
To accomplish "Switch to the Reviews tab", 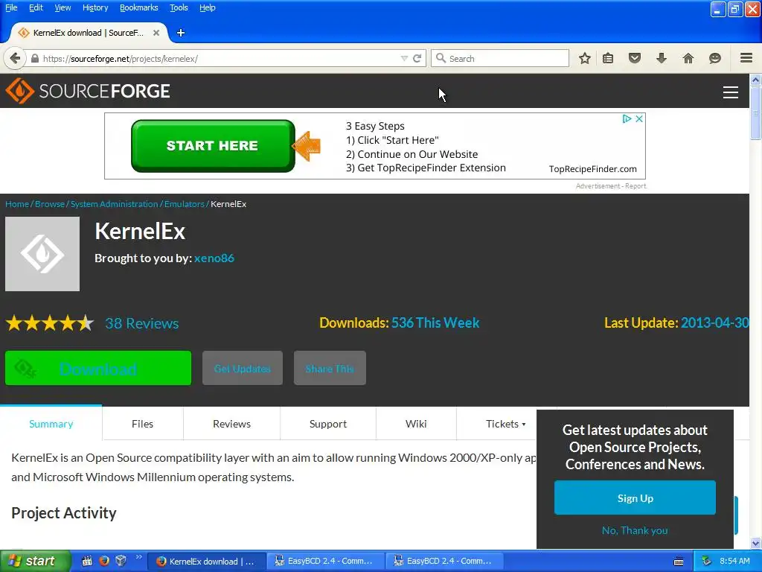I will click(x=232, y=424).
